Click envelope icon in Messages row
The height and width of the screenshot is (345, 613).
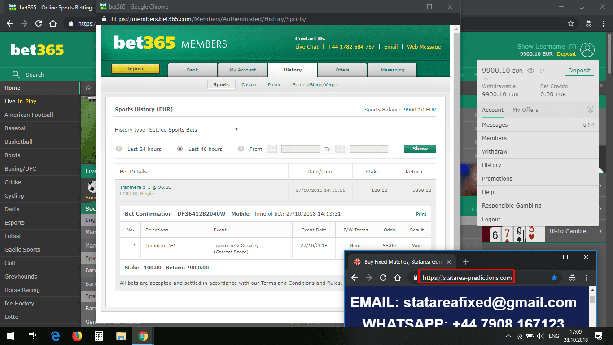(591, 125)
